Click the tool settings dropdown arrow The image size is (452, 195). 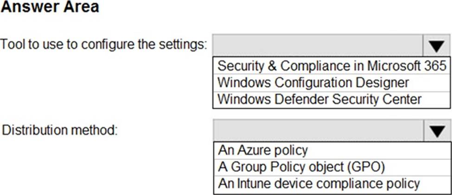(437, 45)
